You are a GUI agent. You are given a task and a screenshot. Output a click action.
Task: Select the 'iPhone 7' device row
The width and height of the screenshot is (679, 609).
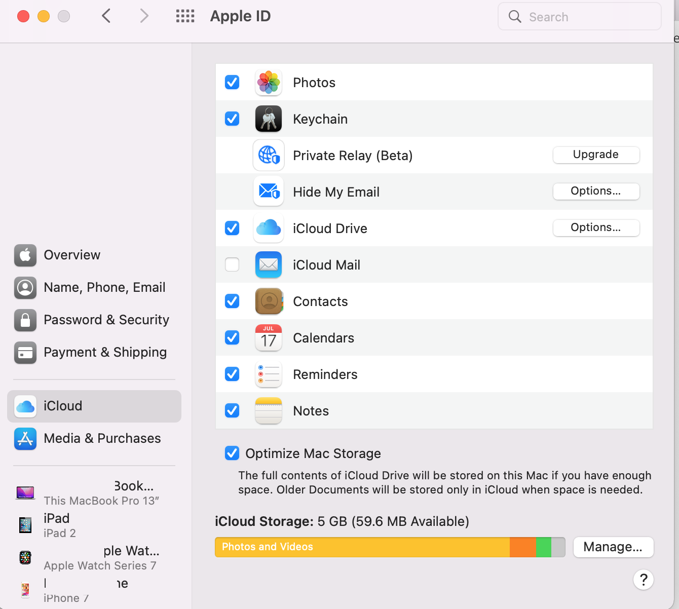point(94,590)
